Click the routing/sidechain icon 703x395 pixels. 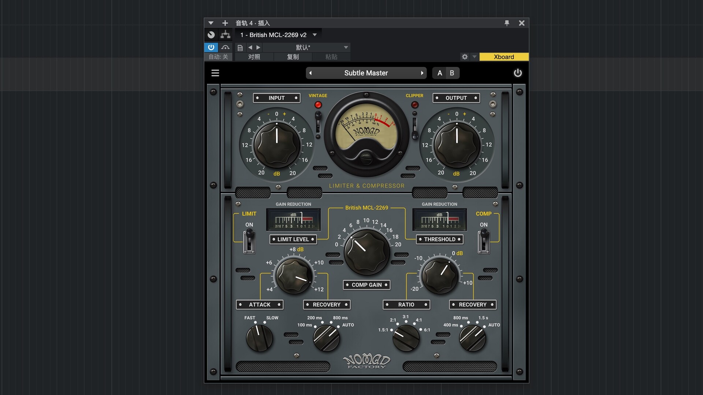coord(226,35)
